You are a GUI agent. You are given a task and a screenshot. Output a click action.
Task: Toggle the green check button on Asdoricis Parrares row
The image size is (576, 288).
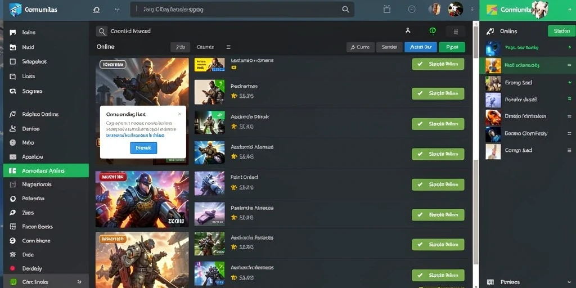(438, 244)
